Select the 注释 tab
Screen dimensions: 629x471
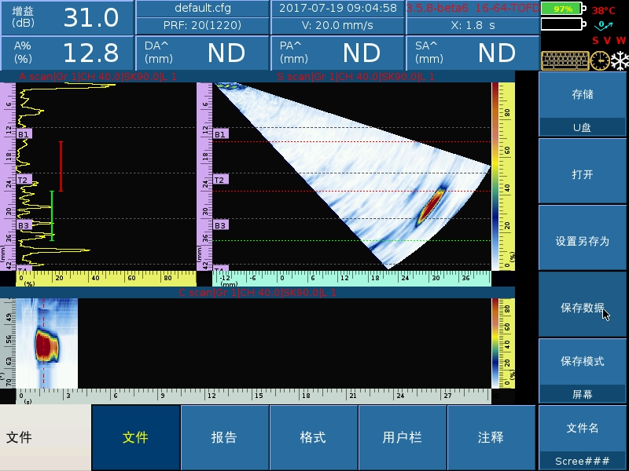491,436
